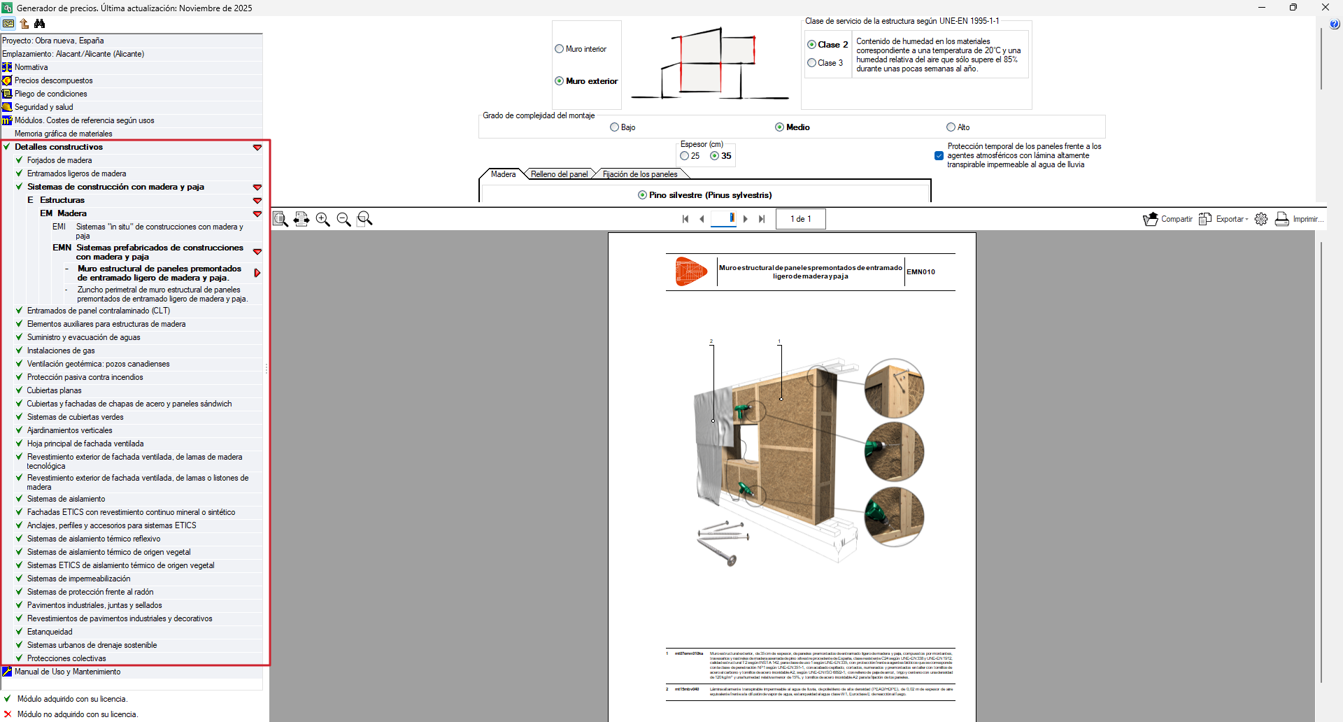
Task: Choose service class Clase 2
Action: coord(812,45)
